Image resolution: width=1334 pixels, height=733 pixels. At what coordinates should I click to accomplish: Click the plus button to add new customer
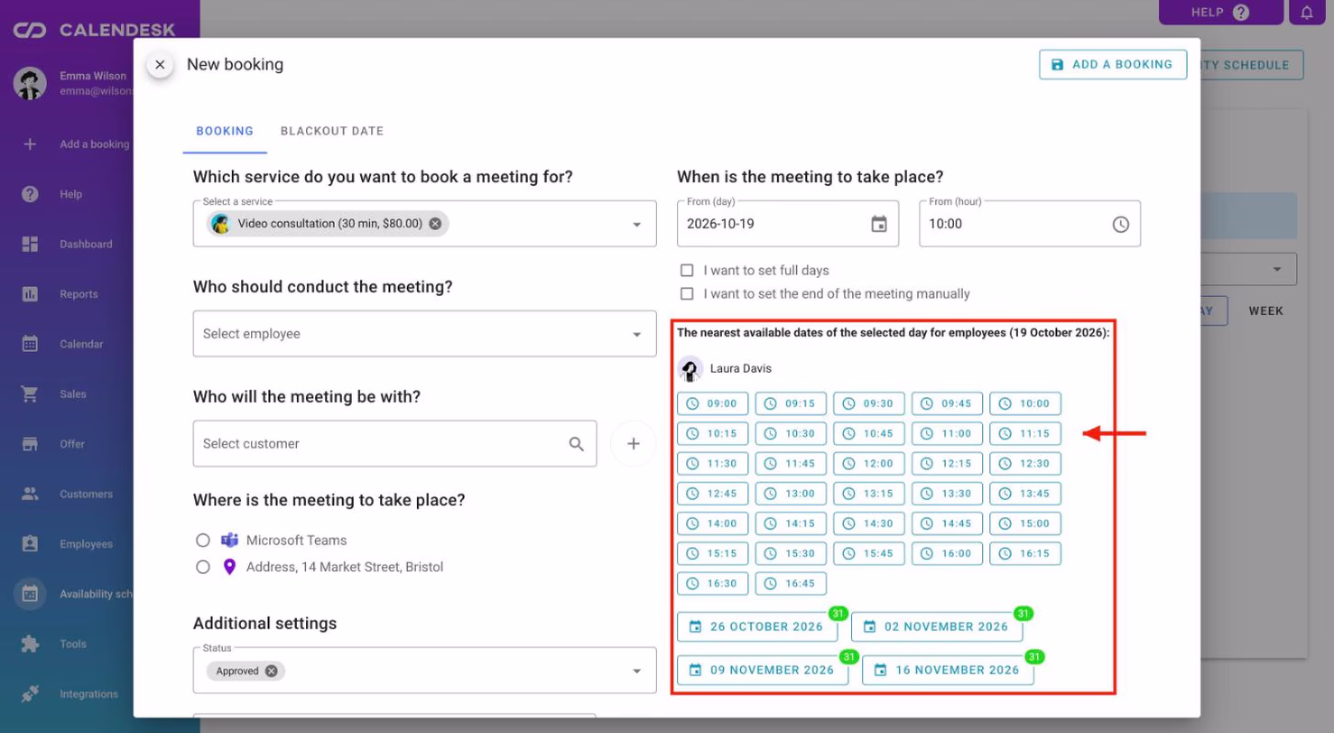click(633, 443)
